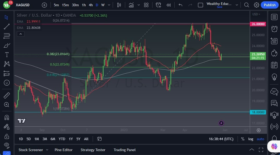Select the ruler measure tool
Screen dimensions: 280x155
tap(7, 95)
